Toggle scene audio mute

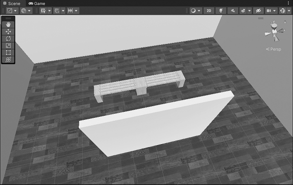tap(233, 11)
